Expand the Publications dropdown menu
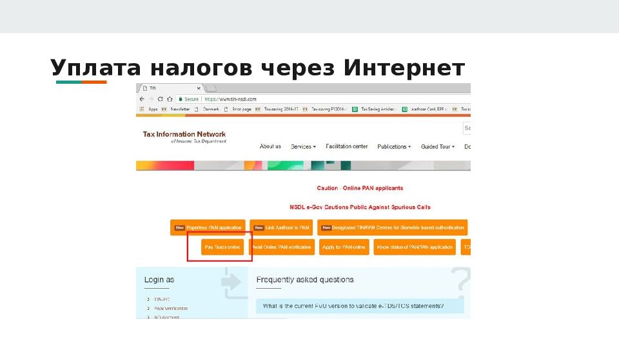 394,146
